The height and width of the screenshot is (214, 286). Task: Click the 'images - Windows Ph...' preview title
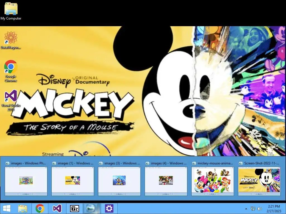tap(28, 163)
